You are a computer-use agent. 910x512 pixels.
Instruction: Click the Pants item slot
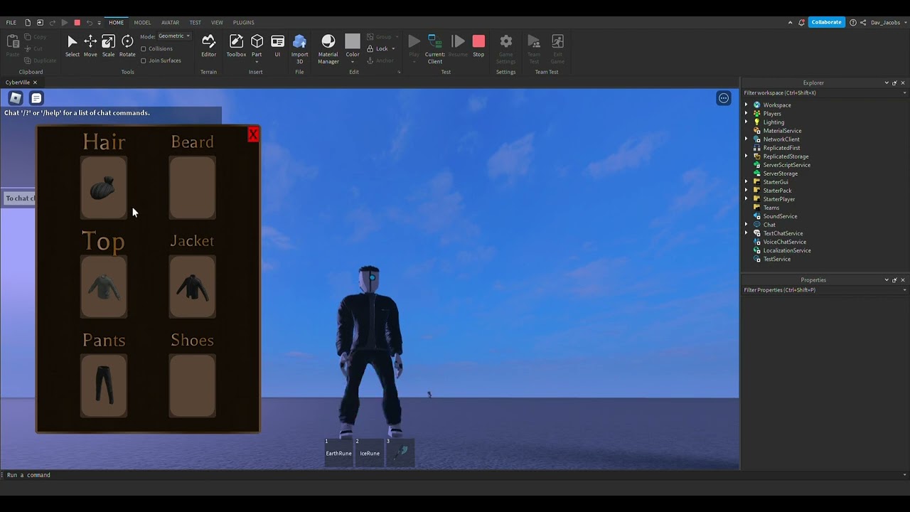(104, 385)
